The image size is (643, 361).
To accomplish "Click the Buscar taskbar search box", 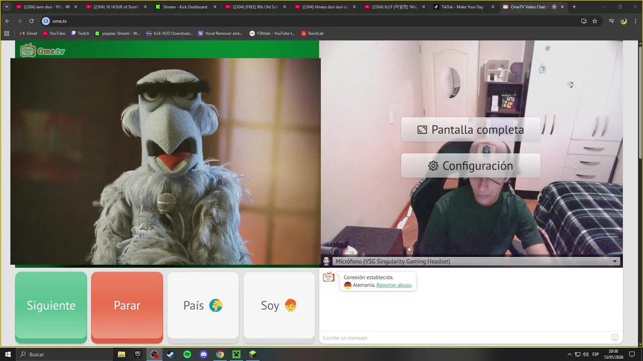I will [x=64, y=354].
